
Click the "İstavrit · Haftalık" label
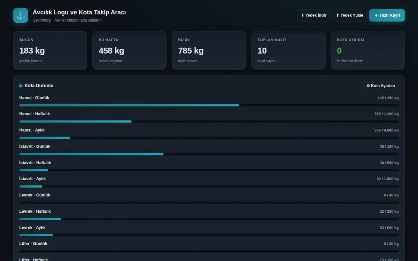point(35,163)
